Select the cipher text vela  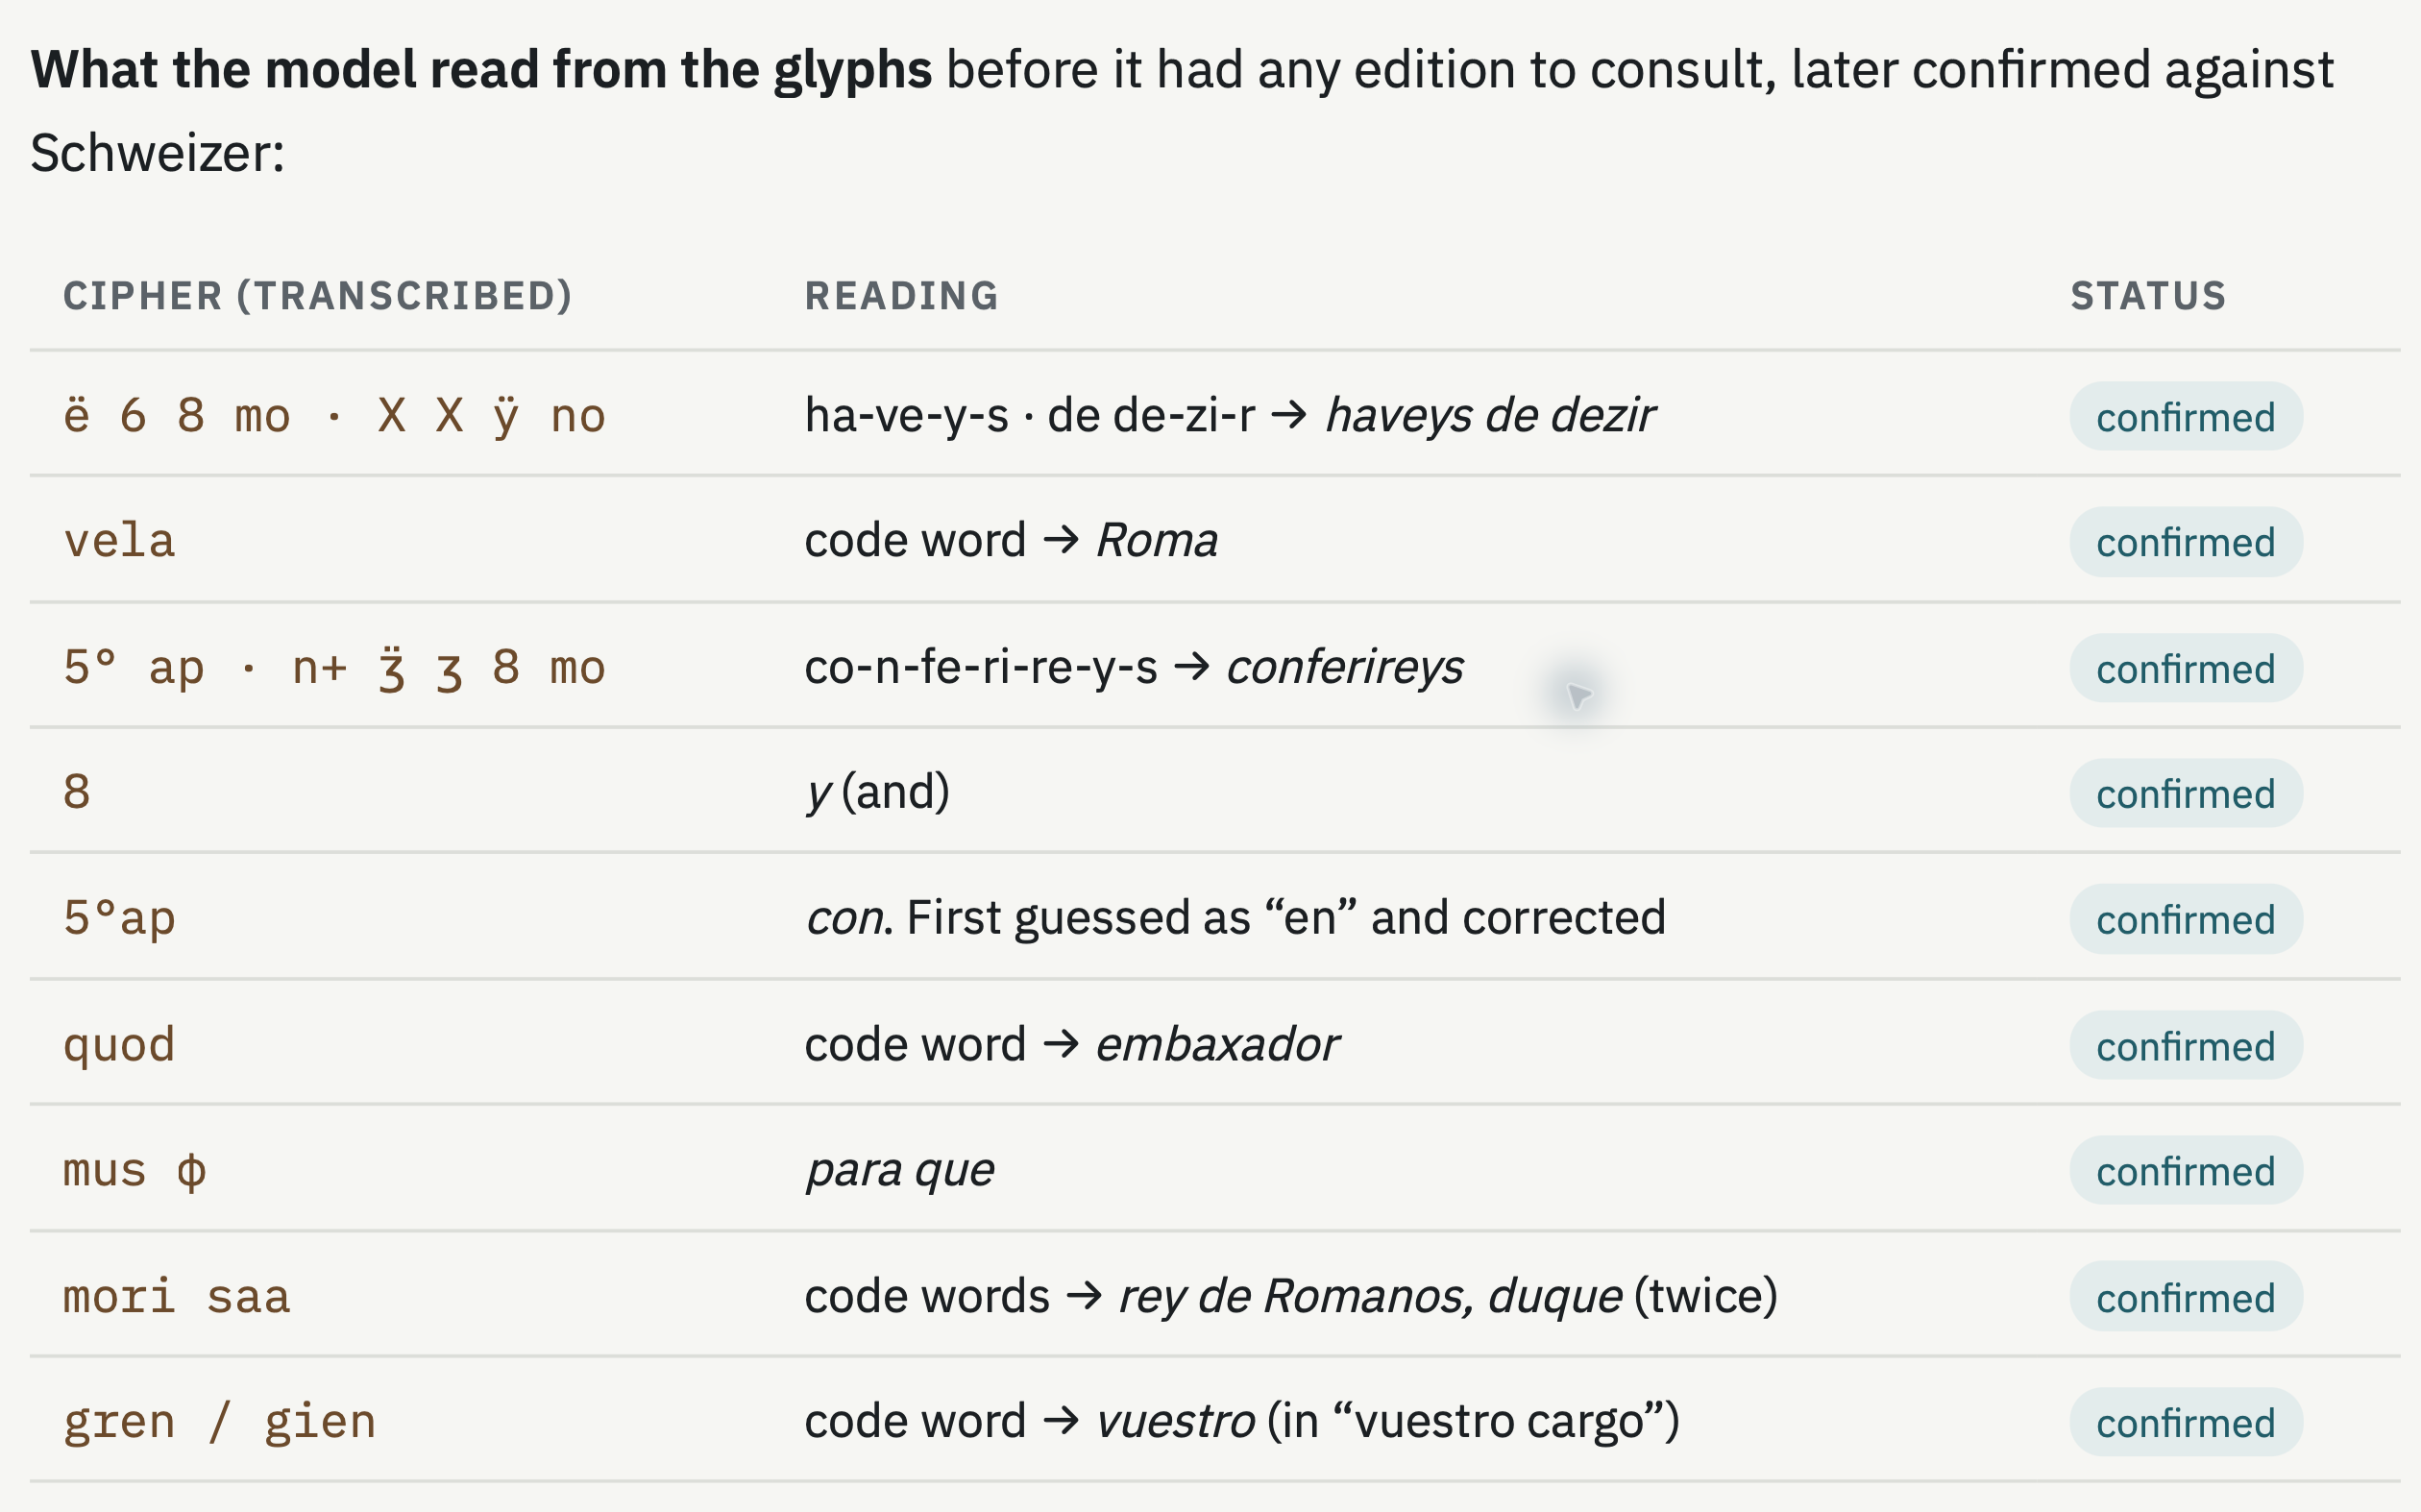click(119, 541)
